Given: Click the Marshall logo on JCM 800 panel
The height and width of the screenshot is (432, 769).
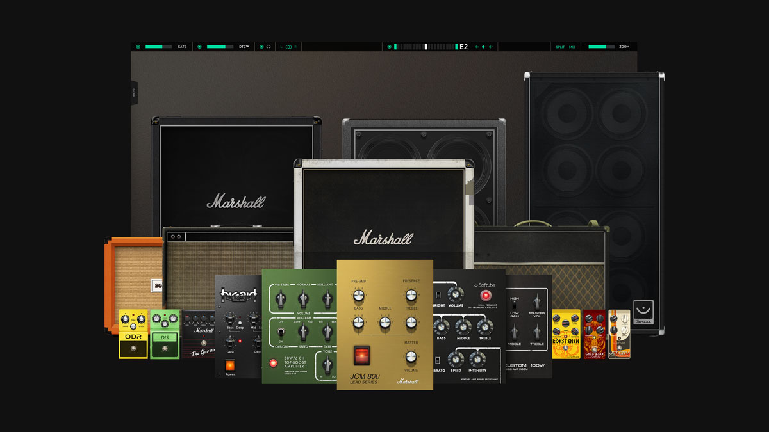Looking at the screenshot, I should point(408,381).
